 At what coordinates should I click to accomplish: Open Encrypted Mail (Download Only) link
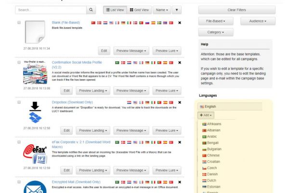click(76, 182)
